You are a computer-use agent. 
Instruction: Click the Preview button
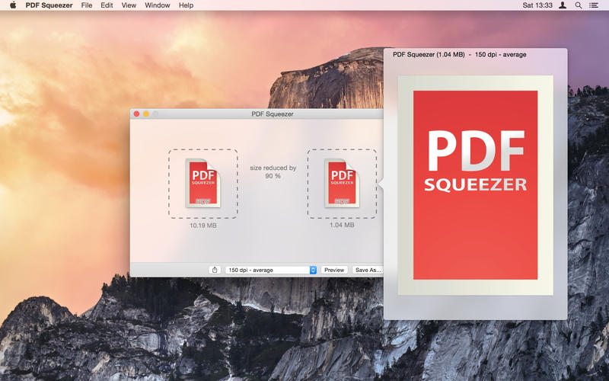[x=334, y=270]
